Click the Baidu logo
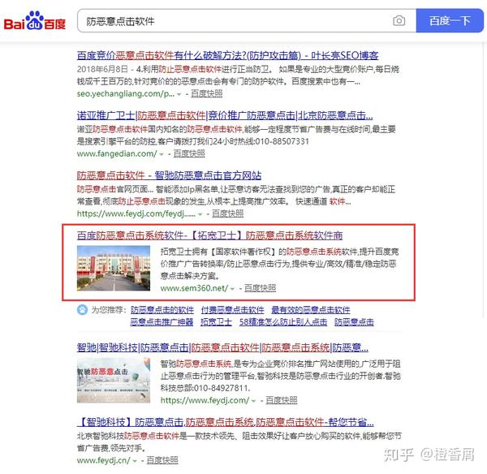 tap(35, 21)
